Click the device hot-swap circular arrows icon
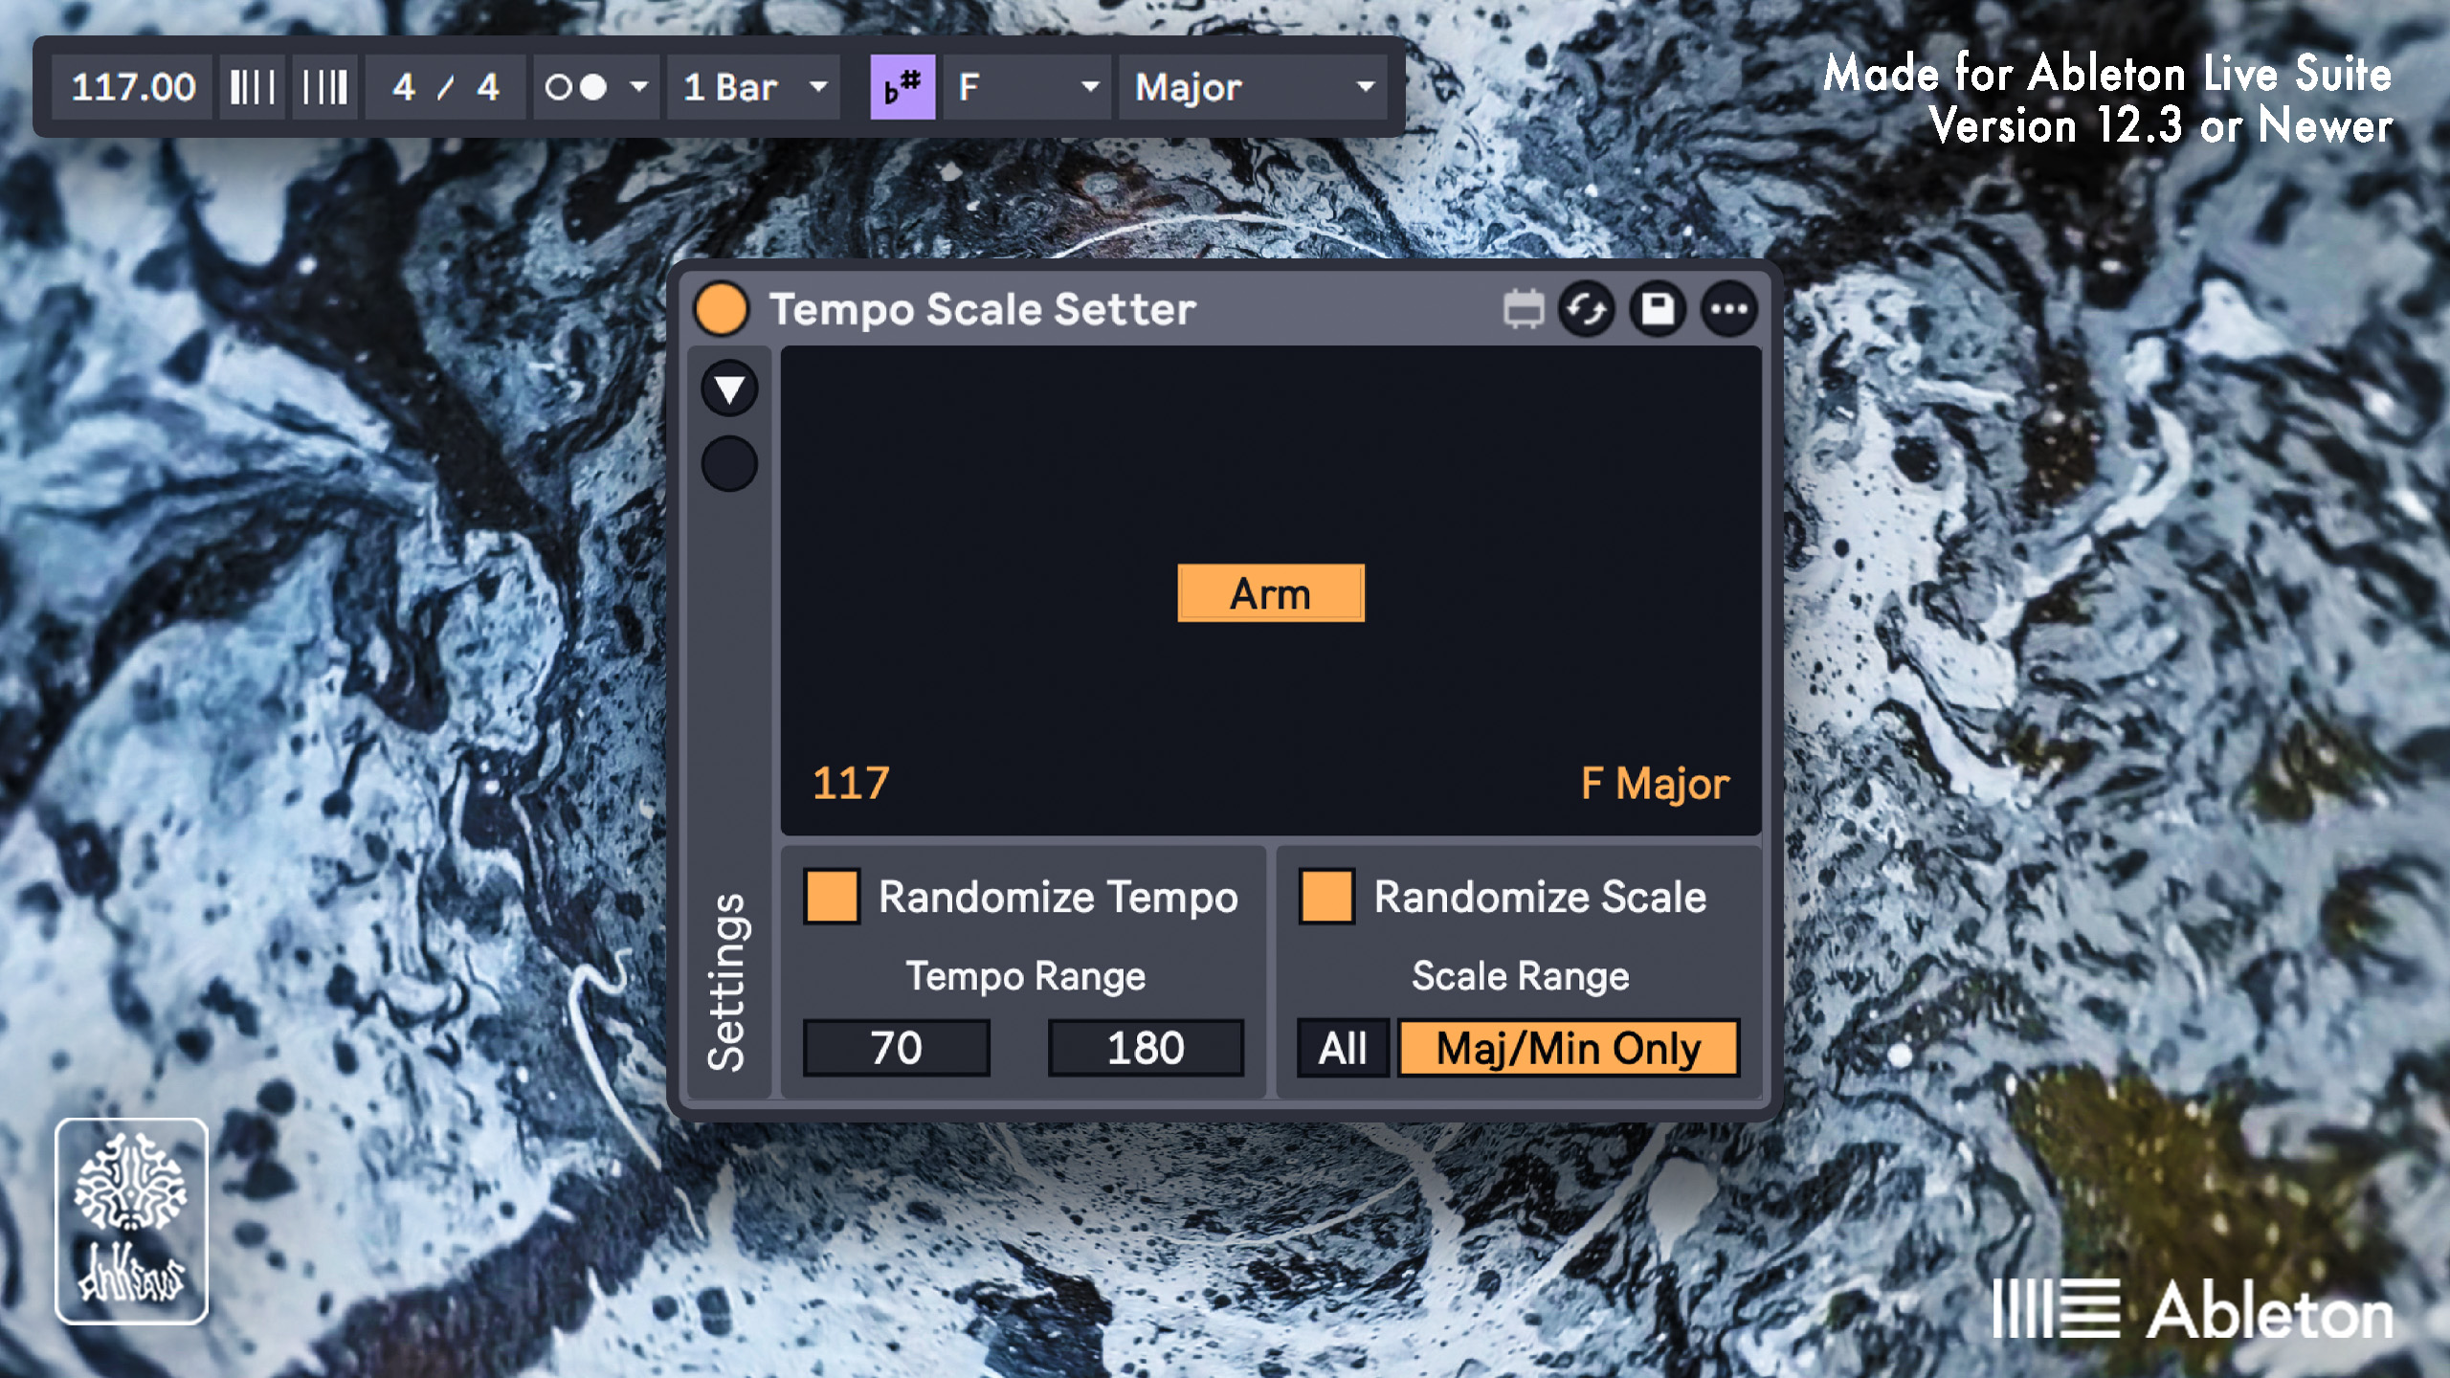Viewport: 2450px width, 1378px height. pyautogui.click(x=1587, y=309)
